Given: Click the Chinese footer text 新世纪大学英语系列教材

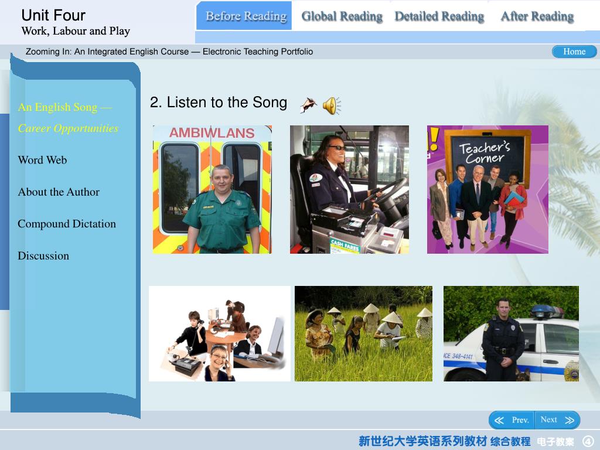Looking at the screenshot, I should (x=423, y=441).
